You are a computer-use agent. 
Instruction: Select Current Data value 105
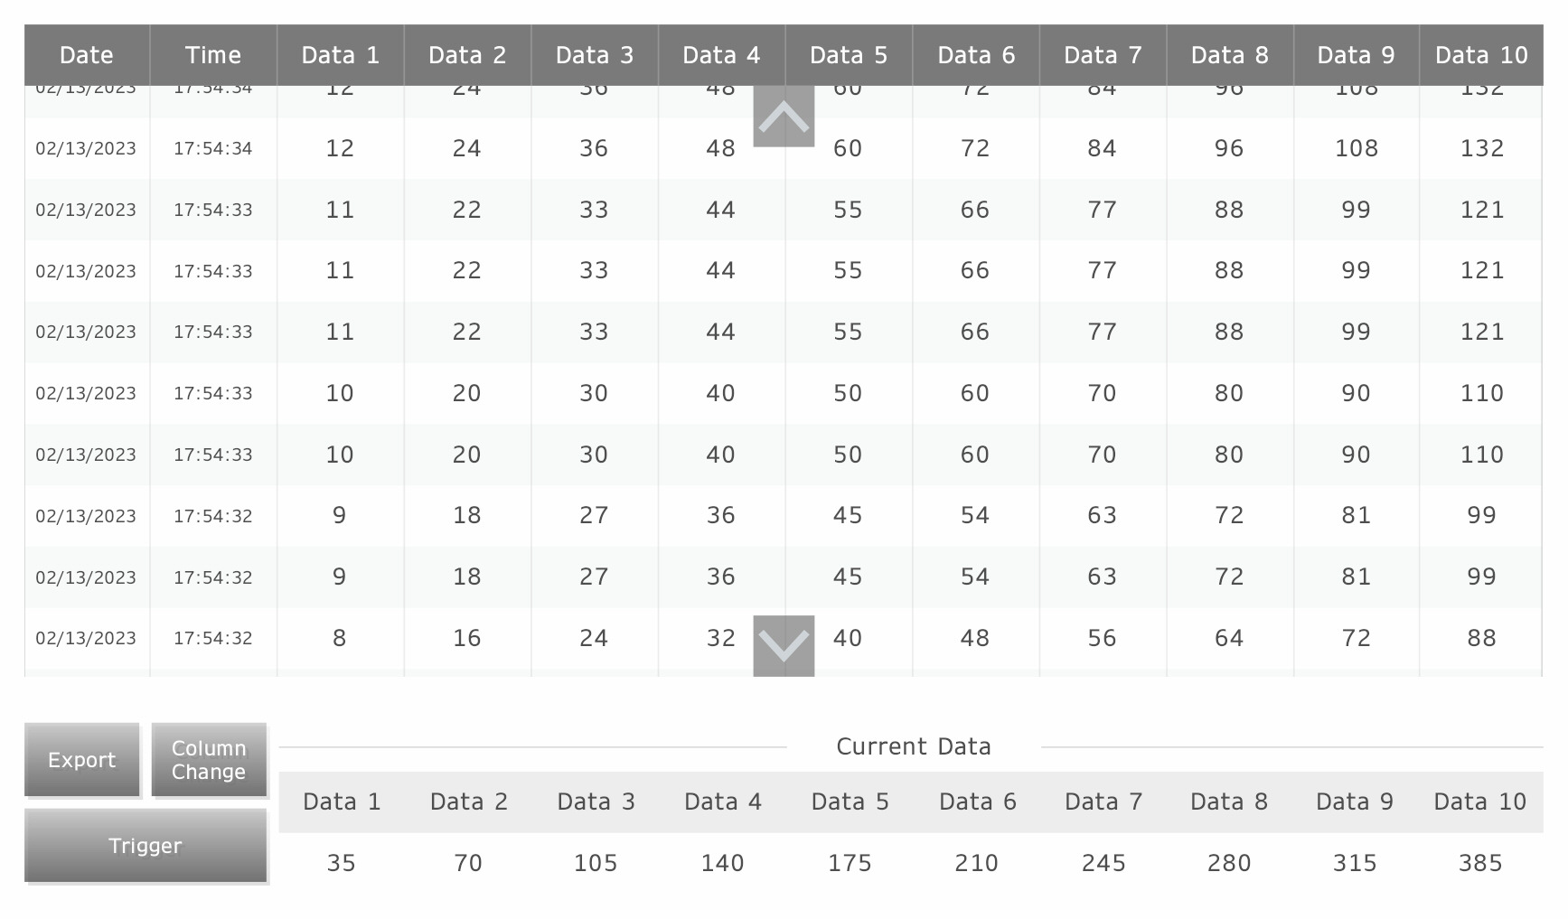(x=596, y=863)
